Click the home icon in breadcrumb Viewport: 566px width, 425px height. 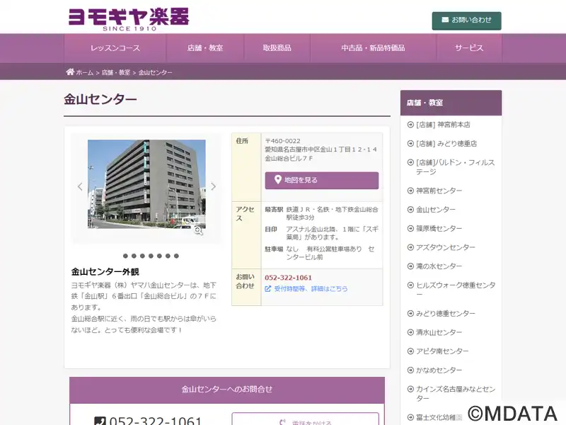pyautogui.click(x=70, y=72)
